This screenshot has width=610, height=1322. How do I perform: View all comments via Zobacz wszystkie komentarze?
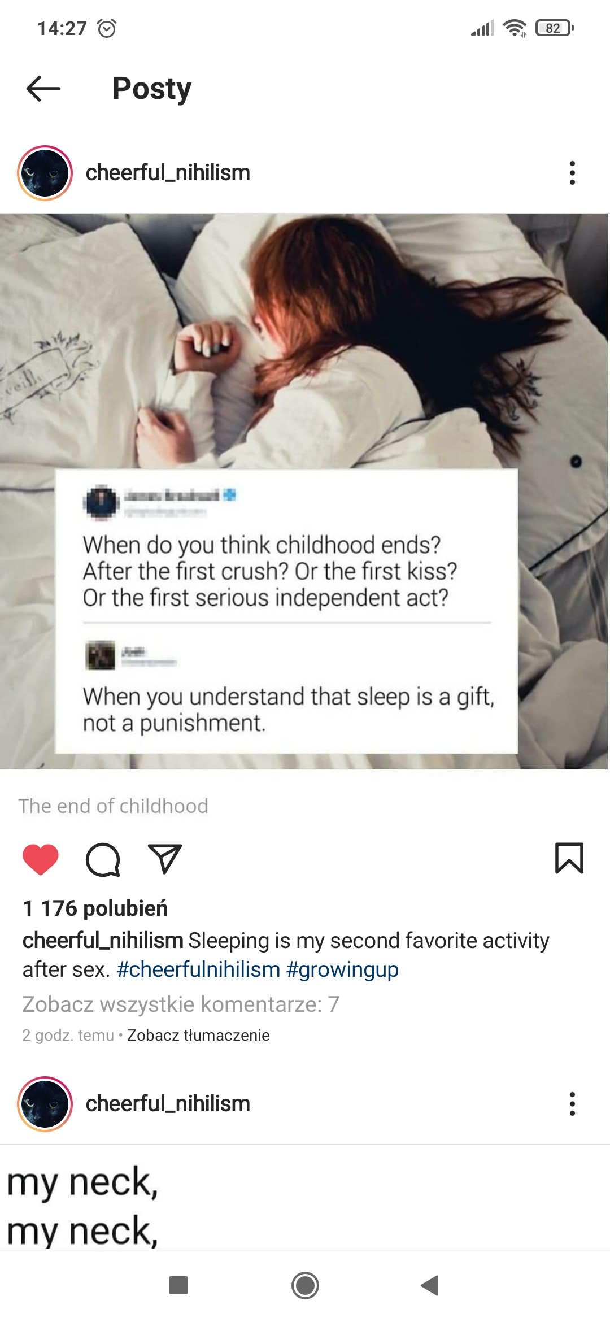[x=181, y=1004]
